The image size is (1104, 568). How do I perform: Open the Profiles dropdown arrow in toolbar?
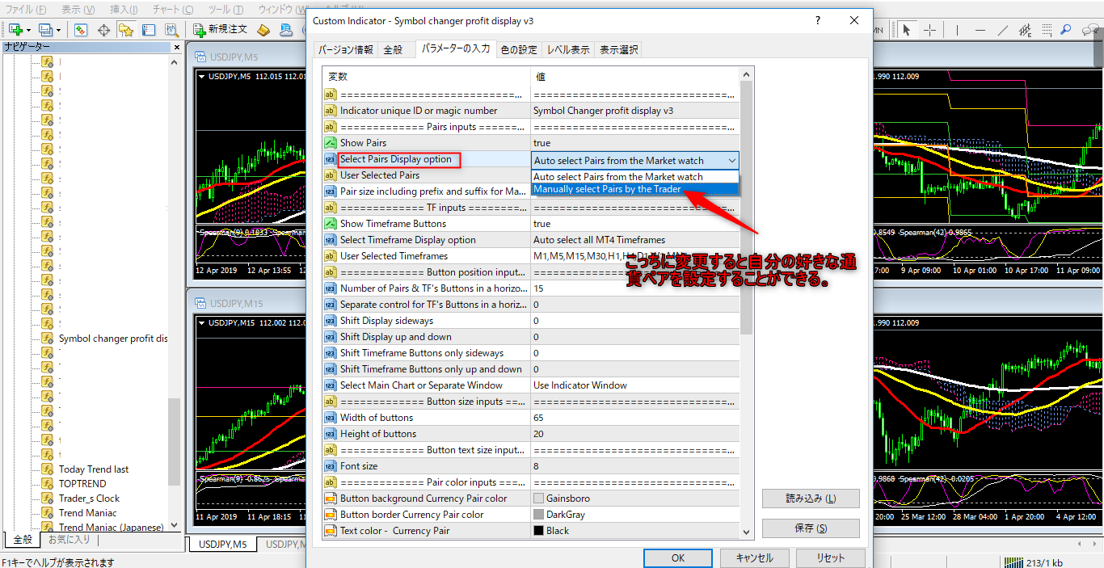click(59, 30)
